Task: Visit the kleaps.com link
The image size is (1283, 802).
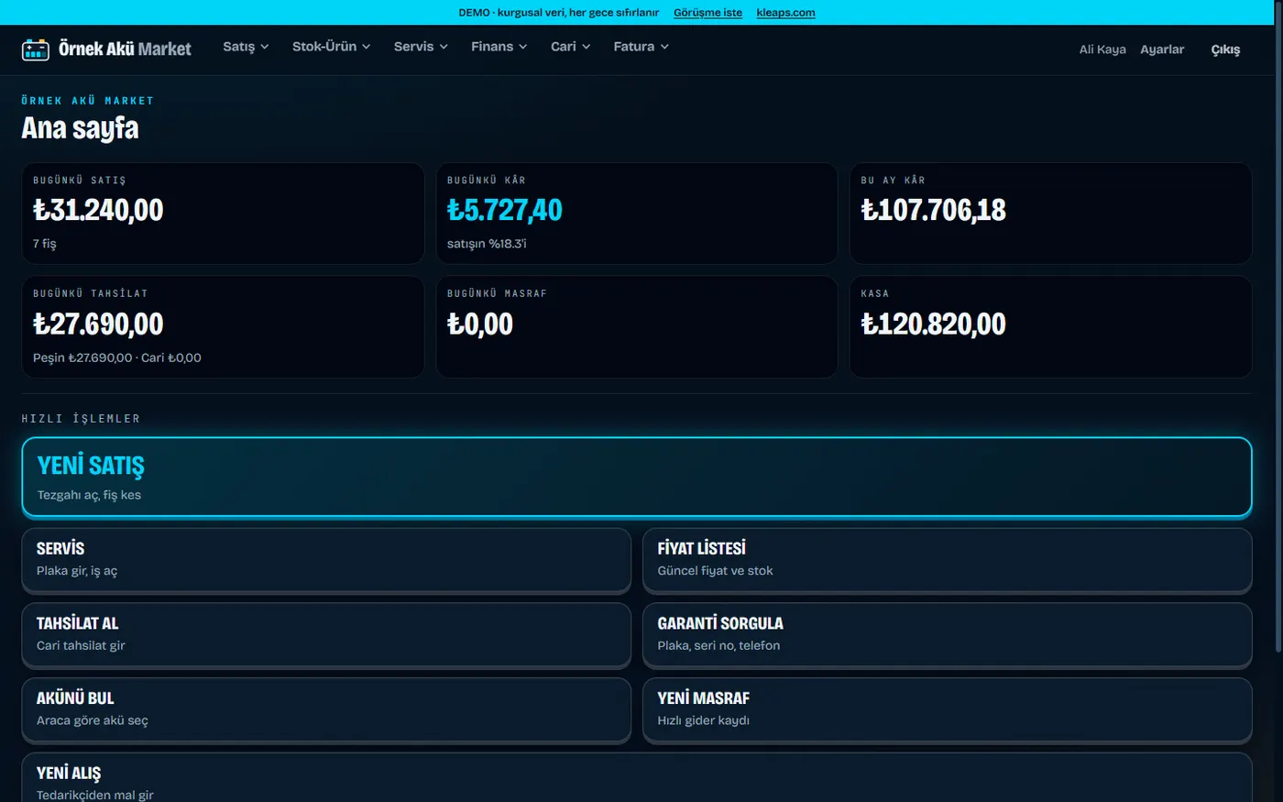Action: point(785,13)
